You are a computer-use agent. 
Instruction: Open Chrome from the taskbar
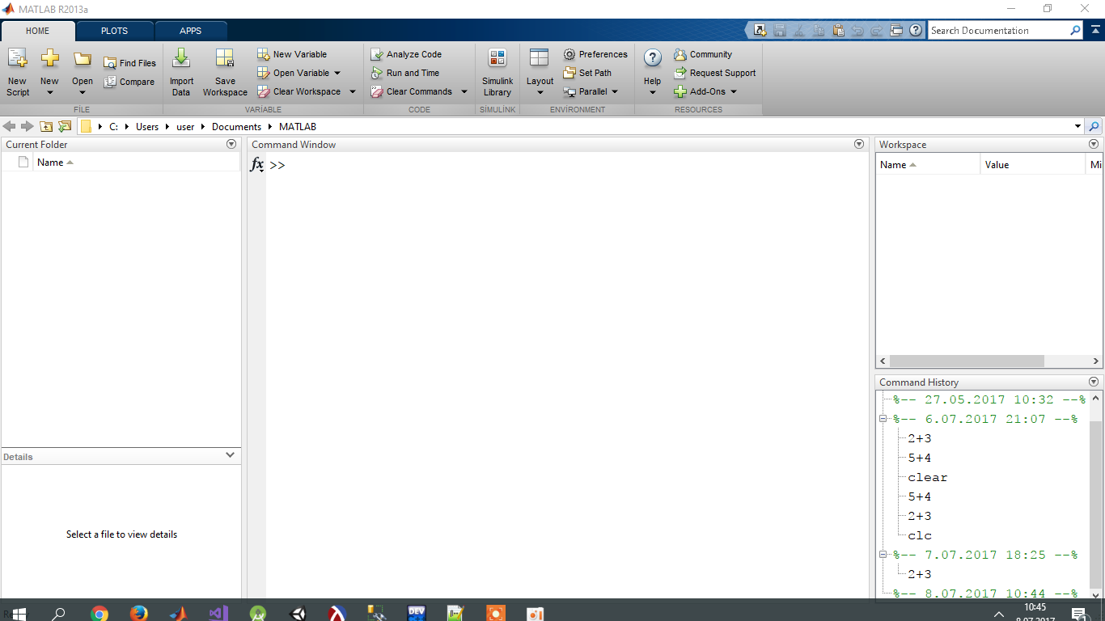(x=99, y=614)
